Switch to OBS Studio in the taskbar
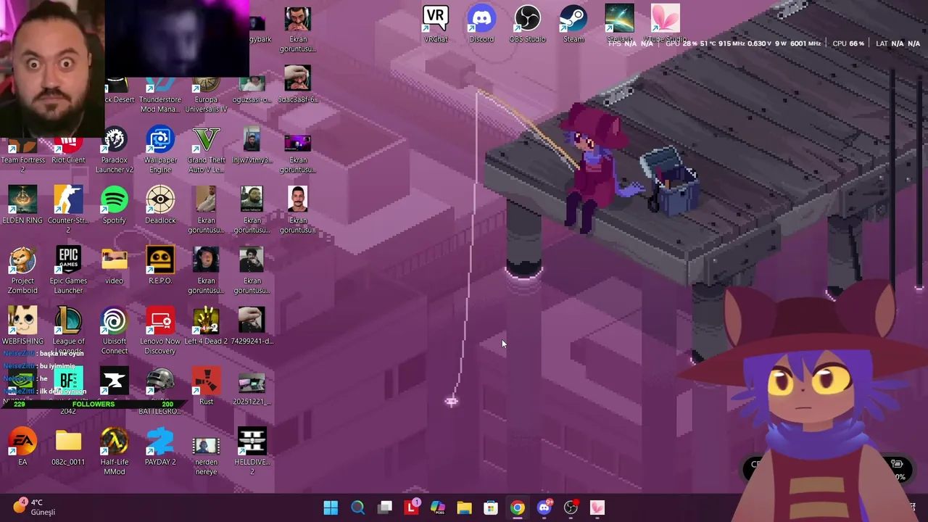 click(571, 507)
